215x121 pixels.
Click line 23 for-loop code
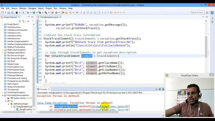click(x=82, y=56)
